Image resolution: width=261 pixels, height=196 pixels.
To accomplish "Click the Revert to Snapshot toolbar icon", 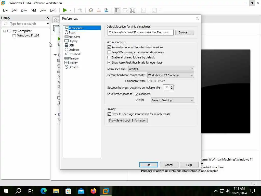I will 99,10.
